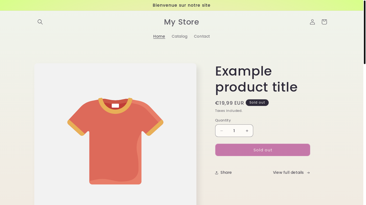366x205 pixels.
Task: Go to the Home menu item
Action: 159,36
